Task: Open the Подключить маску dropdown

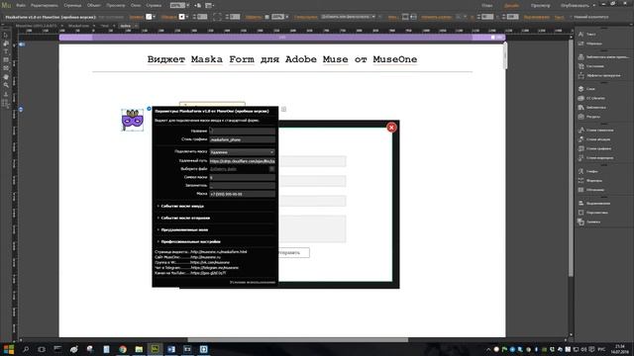Action: [x=242, y=152]
